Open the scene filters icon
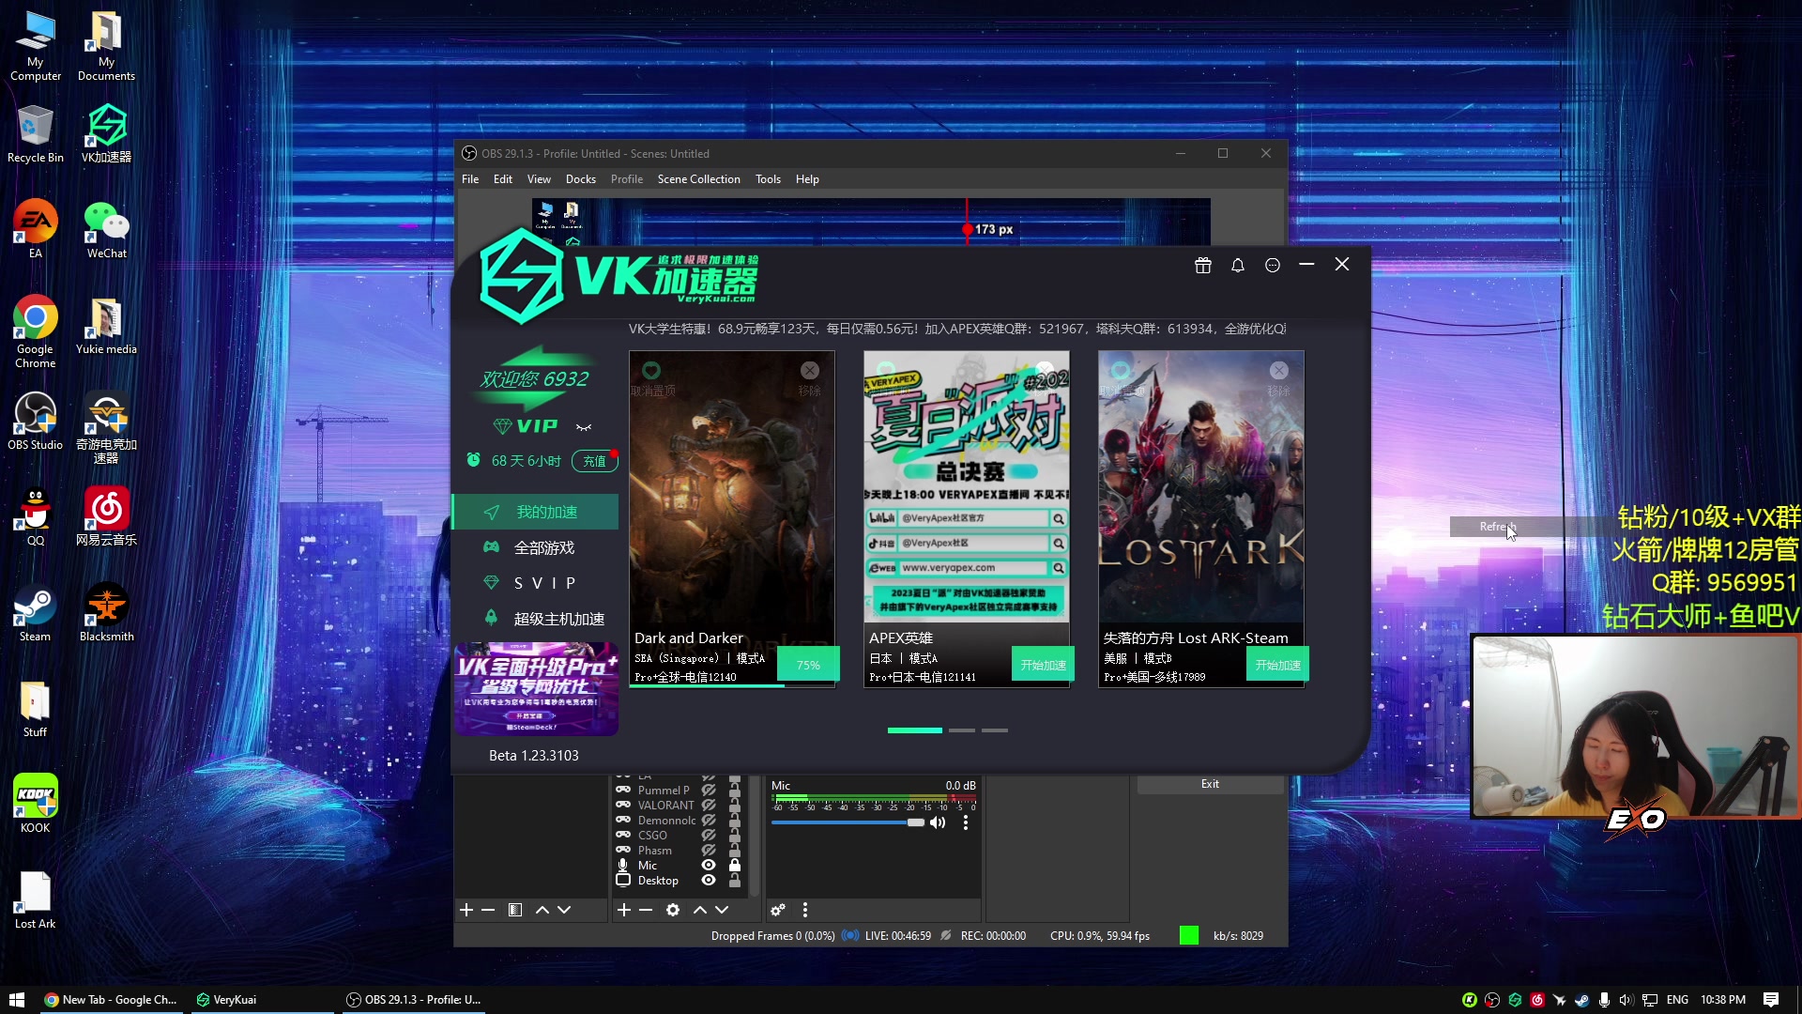The width and height of the screenshot is (1802, 1014). (515, 910)
